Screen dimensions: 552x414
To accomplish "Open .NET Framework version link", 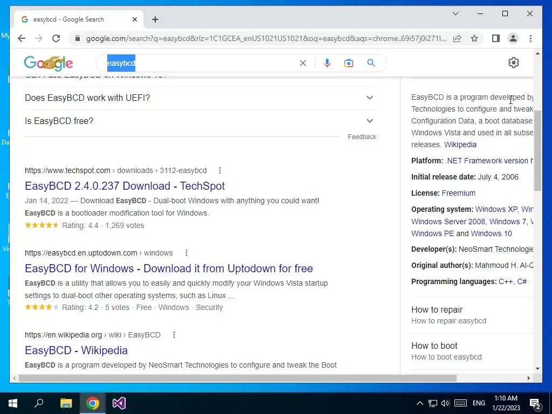I will [489, 161].
